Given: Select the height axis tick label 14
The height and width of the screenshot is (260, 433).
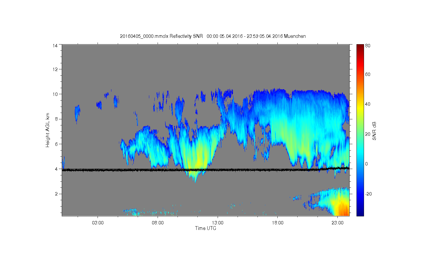Looking at the screenshot, I should (x=55, y=46).
